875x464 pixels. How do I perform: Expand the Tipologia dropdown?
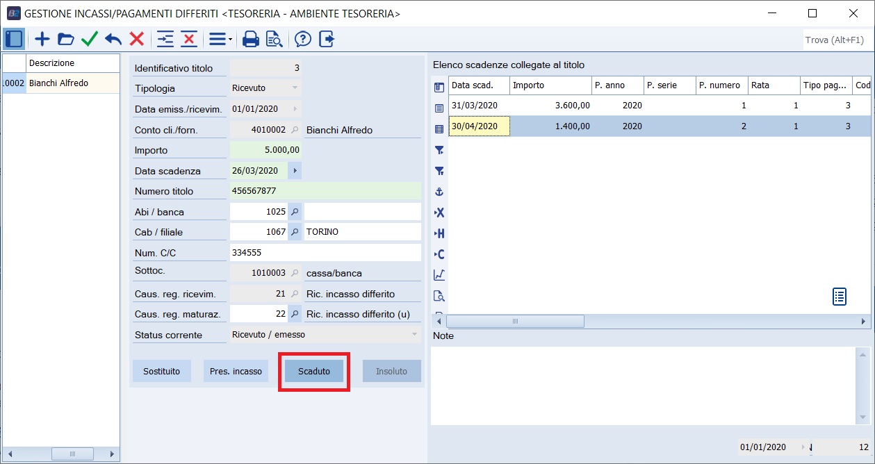[295, 88]
